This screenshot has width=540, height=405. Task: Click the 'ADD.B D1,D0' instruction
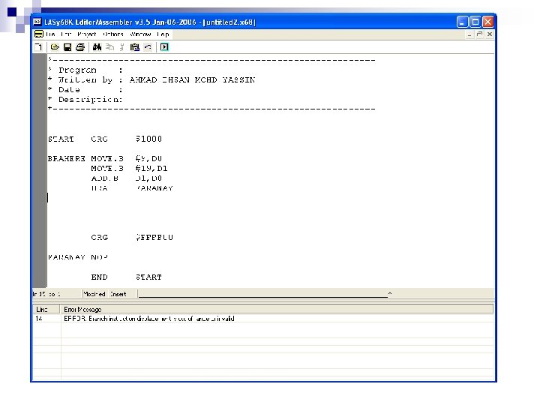[127, 178]
